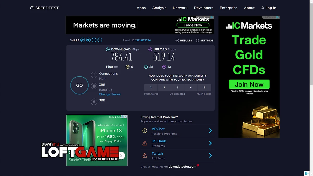Viewport: 313px width, 176px height.
Task: Click upload speed value 519.14
Action: coord(164,57)
